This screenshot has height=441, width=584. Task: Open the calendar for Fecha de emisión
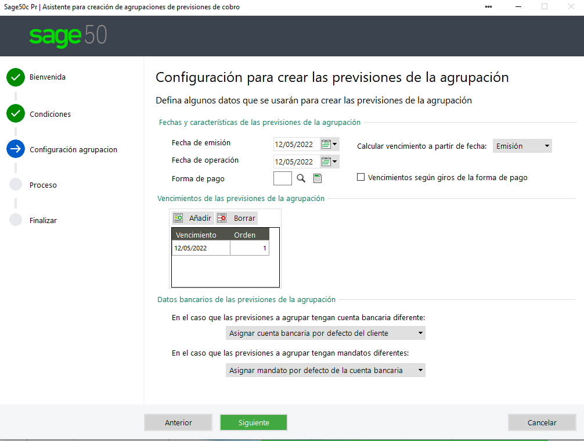click(x=326, y=144)
